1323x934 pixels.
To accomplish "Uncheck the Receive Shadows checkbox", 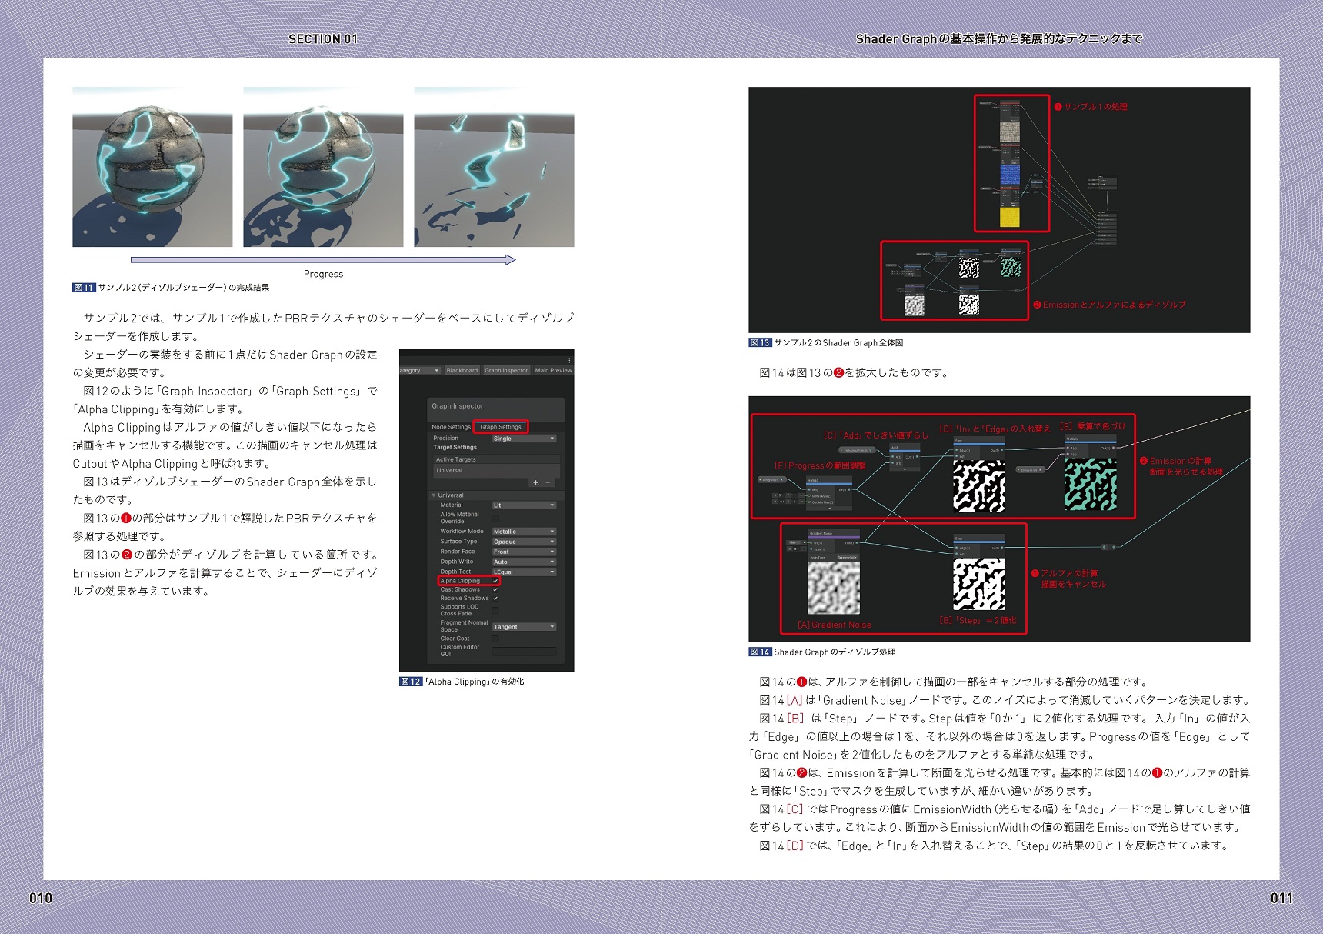I will click(495, 598).
